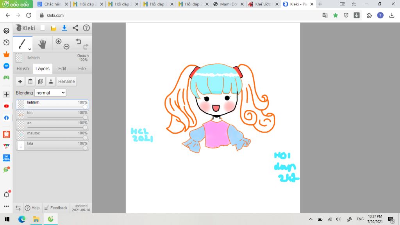Open an image via folder icon

(x=53, y=28)
